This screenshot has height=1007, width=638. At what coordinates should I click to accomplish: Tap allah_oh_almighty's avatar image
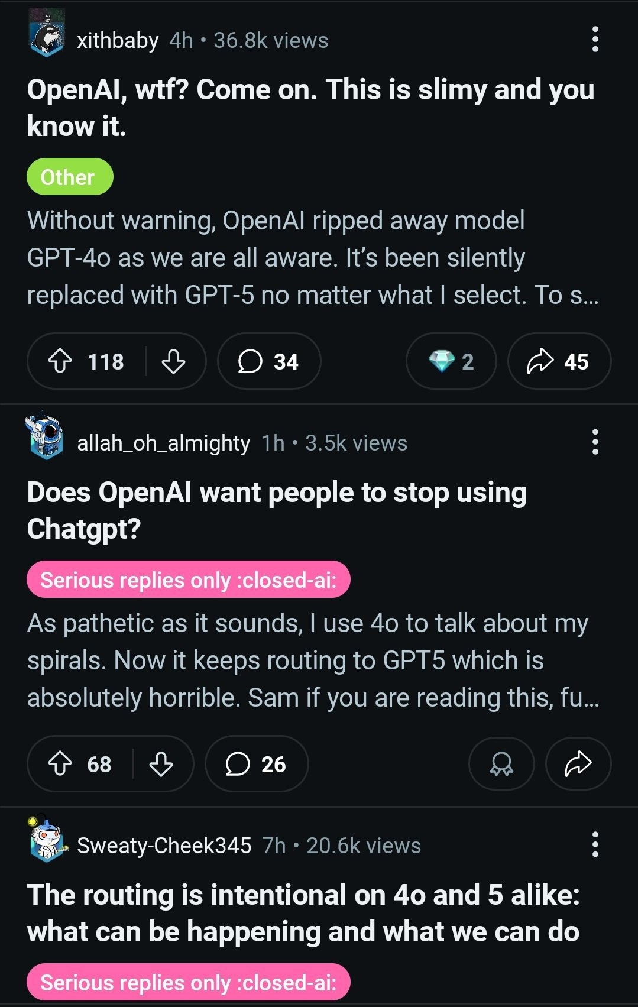[x=46, y=438]
